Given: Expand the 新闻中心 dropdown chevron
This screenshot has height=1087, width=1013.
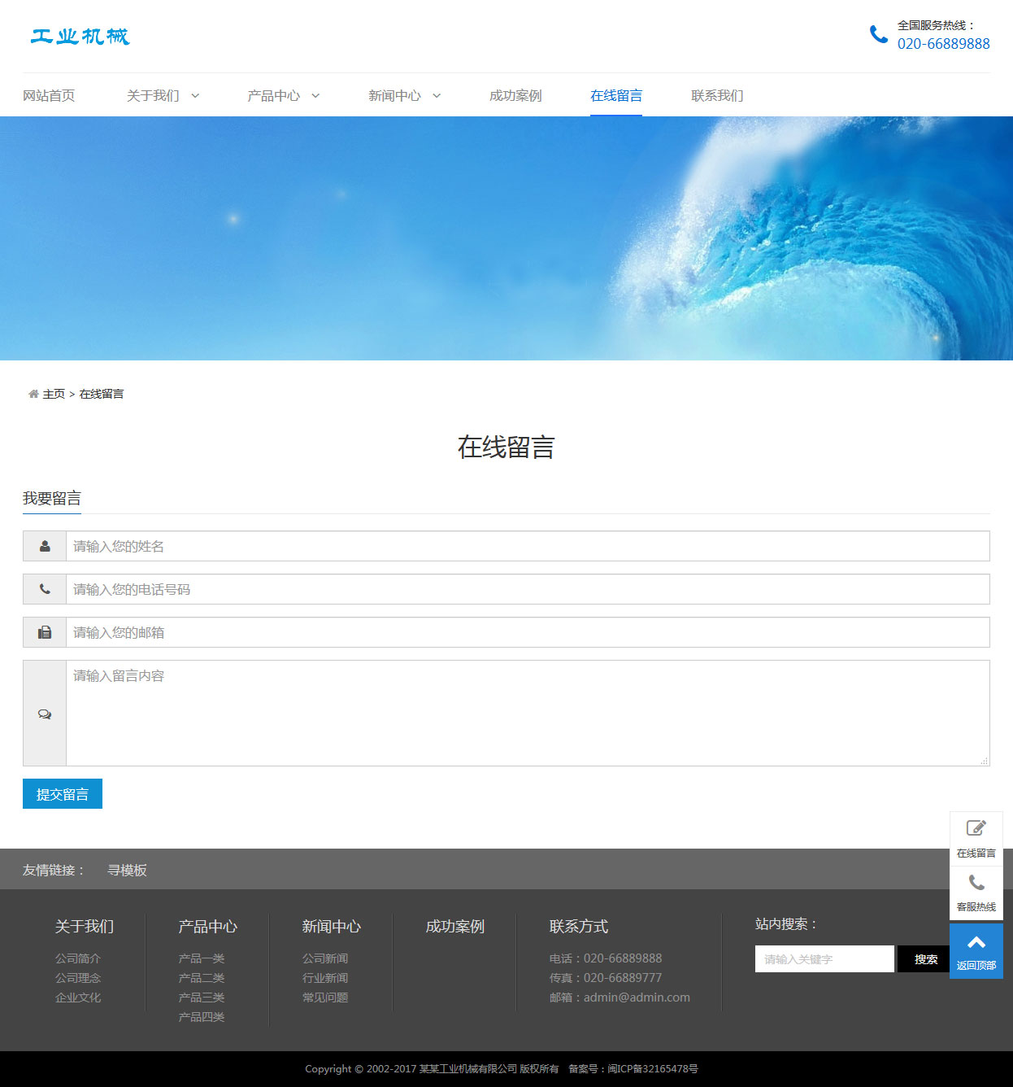Looking at the screenshot, I should [437, 96].
